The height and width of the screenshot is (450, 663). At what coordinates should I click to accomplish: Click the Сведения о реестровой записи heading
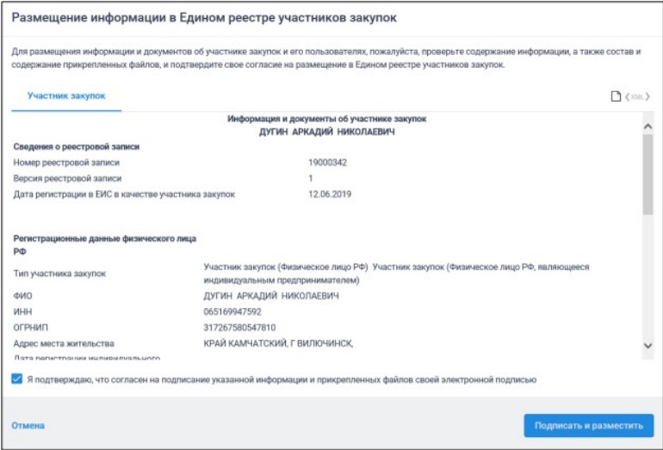(77, 146)
